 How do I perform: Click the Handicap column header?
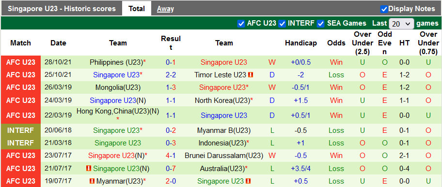pos(301,43)
